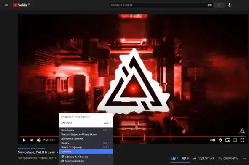Toggle the autoplay switch

point(213,140)
